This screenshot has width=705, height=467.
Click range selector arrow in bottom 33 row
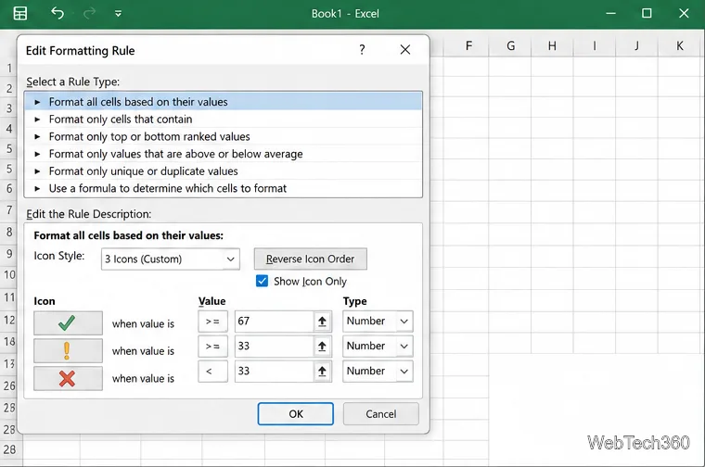pos(322,372)
